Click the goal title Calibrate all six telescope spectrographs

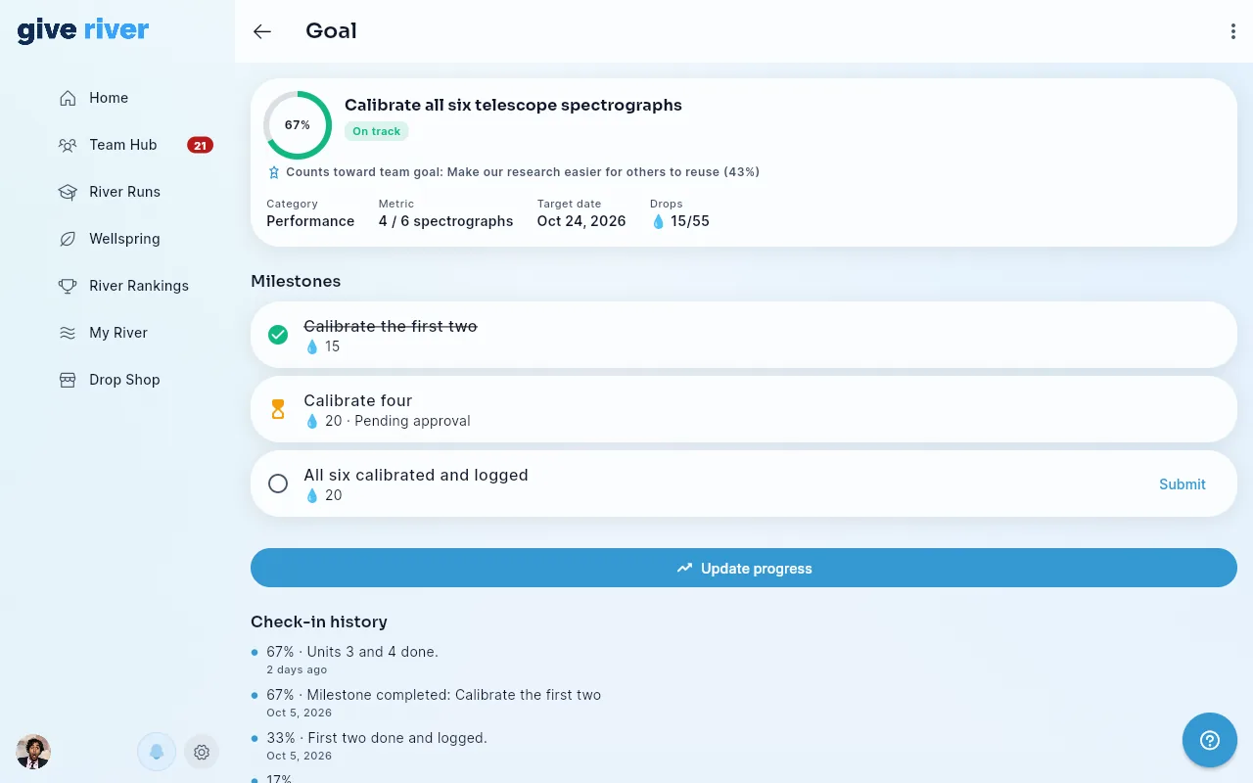pos(513,105)
